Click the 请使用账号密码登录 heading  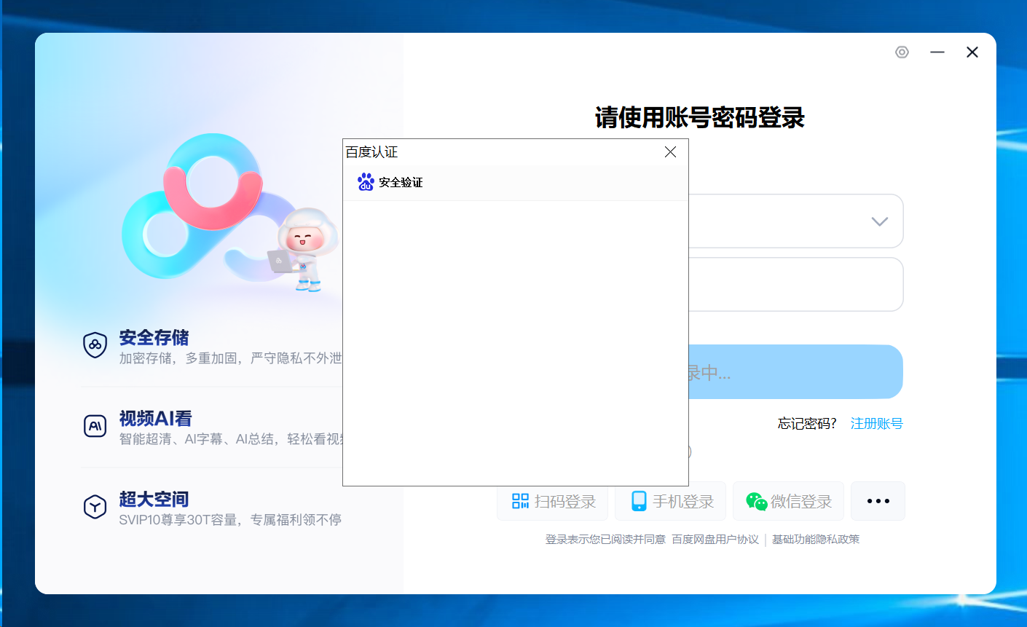pyautogui.click(x=700, y=117)
